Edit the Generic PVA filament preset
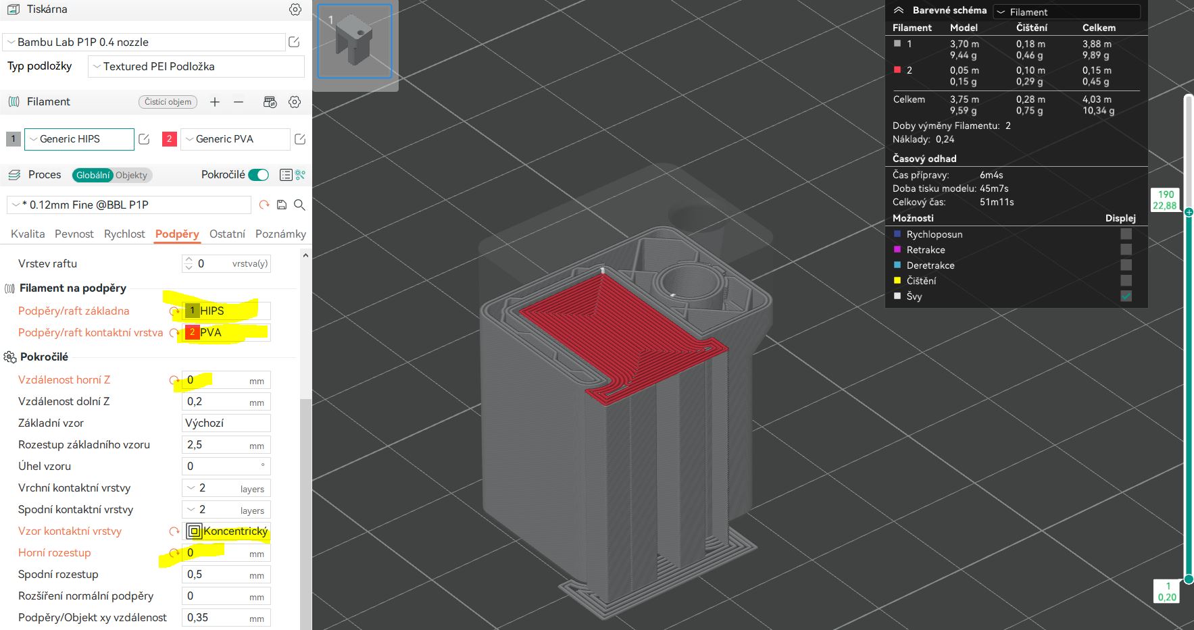Viewport: 1194px width, 630px height. [300, 139]
